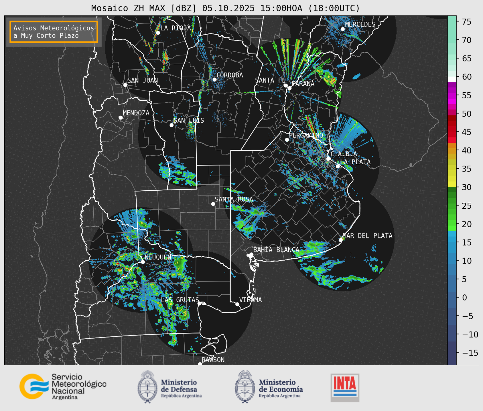The height and width of the screenshot is (411, 483).
Task: Click the Servicio Meteorológico Nacional logo
Action: (x=63, y=386)
